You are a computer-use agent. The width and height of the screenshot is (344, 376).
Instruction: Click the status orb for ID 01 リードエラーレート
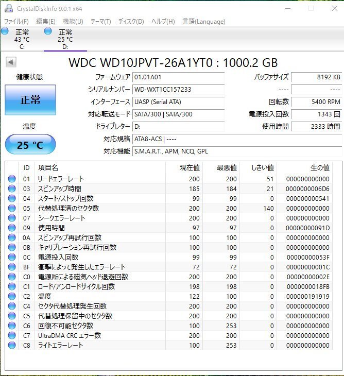click(x=12, y=179)
